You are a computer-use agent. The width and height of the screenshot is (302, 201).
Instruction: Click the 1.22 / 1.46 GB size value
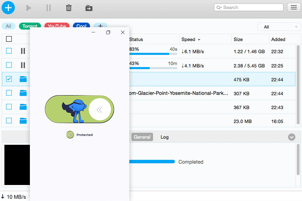click(x=249, y=52)
